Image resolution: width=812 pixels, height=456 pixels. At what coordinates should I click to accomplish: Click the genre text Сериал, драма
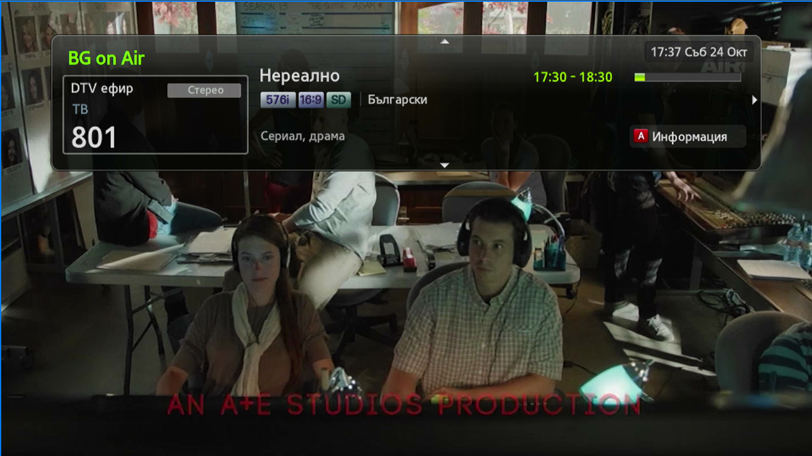[303, 136]
